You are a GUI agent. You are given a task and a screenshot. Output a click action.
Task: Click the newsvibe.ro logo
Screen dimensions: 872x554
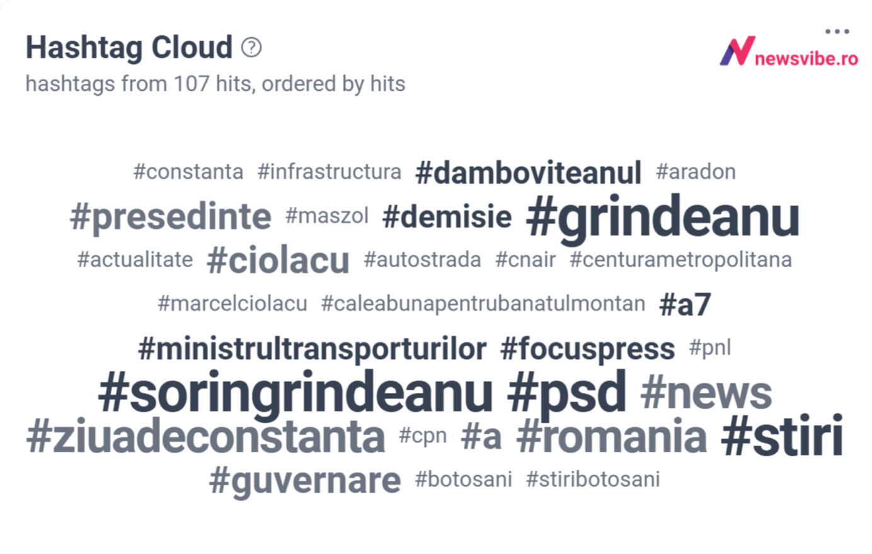[789, 53]
